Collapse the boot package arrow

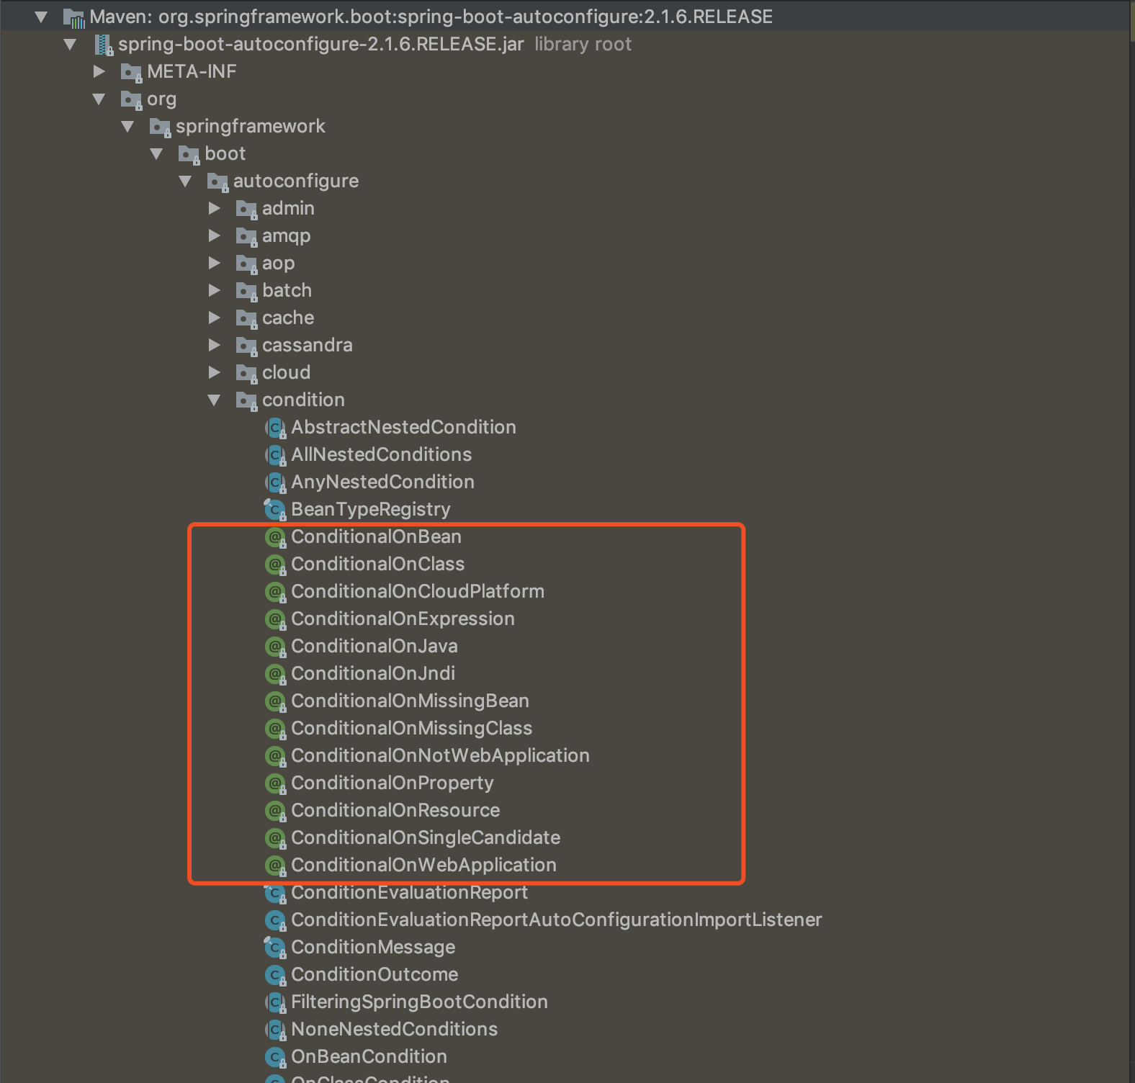[156, 153]
